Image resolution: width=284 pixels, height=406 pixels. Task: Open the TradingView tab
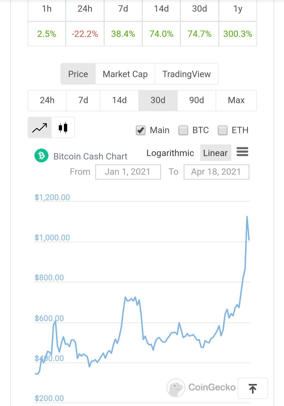186,74
